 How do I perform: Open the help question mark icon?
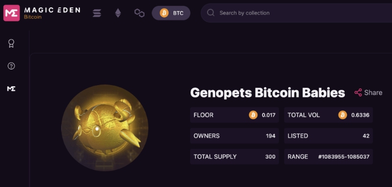click(x=11, y=66)
